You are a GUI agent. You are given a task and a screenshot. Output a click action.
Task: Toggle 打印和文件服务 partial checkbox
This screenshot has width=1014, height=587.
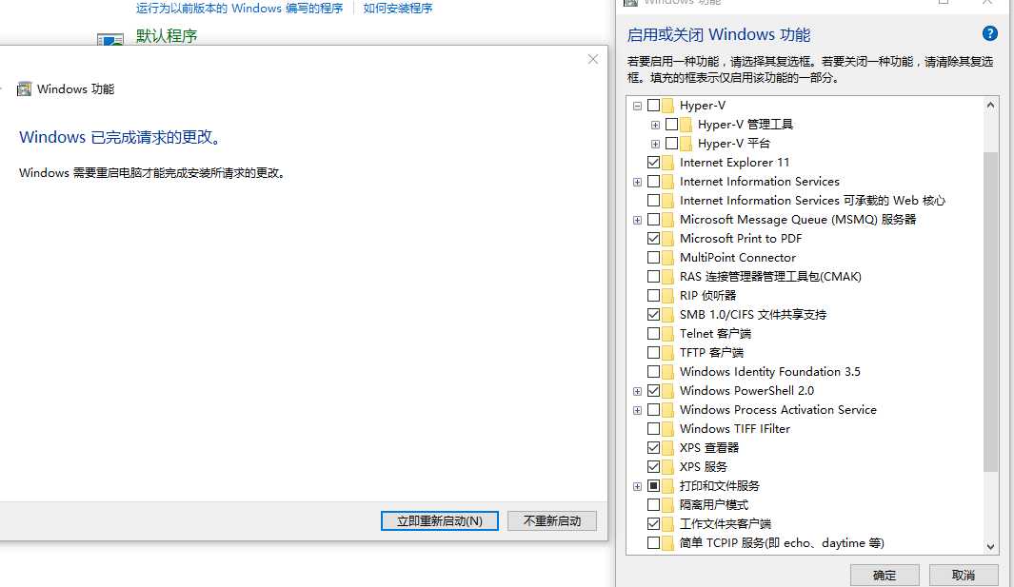(x=654, y=485)
